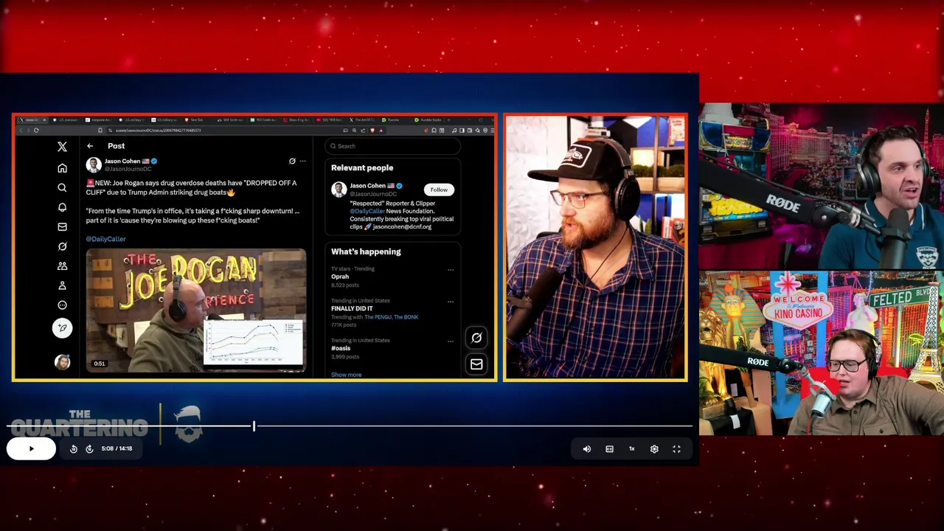Go back using the Post arrow
Screen dimensions: 944x531
(90, 146)
